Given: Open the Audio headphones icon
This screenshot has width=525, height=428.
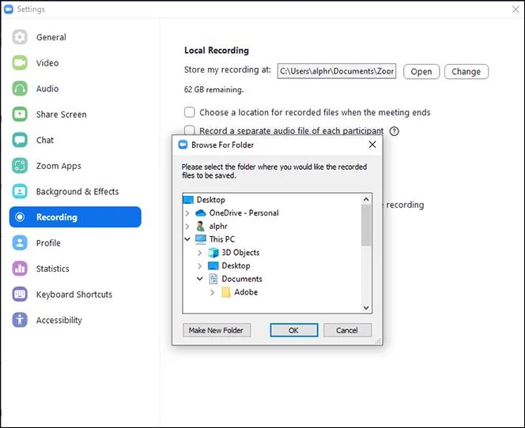Looking at the screenshot, I should (20, 88).
